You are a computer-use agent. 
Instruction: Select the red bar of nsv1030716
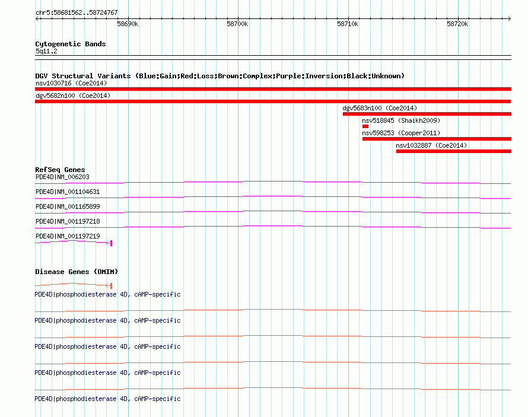273,89
